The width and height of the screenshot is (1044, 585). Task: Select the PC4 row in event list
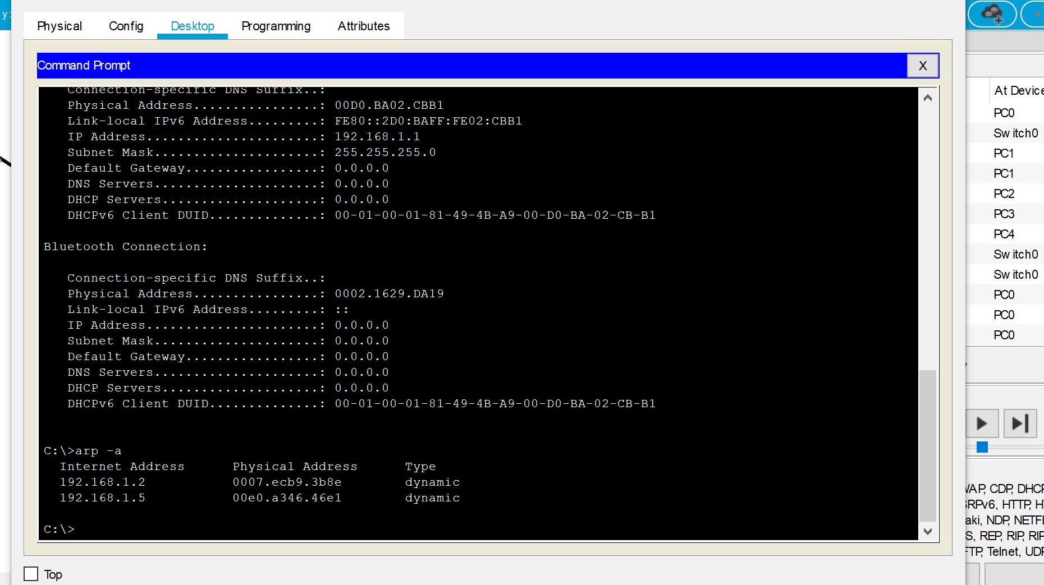[1004, 234]
